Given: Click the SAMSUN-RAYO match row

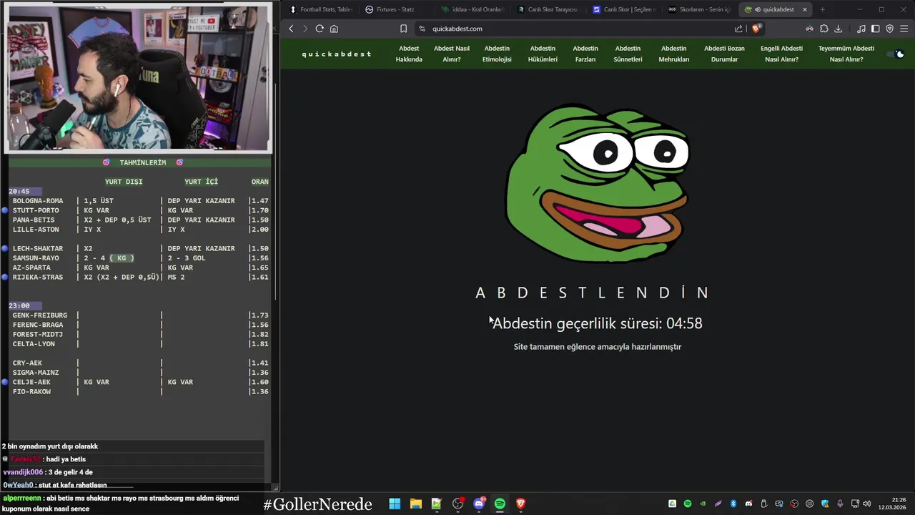Looking at the screenshot, I should 139,258.
